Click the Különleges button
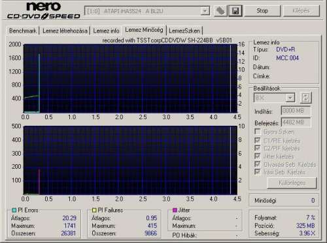Screen dimensions: 327x243 pyautogui.click(x=292, y=183)
